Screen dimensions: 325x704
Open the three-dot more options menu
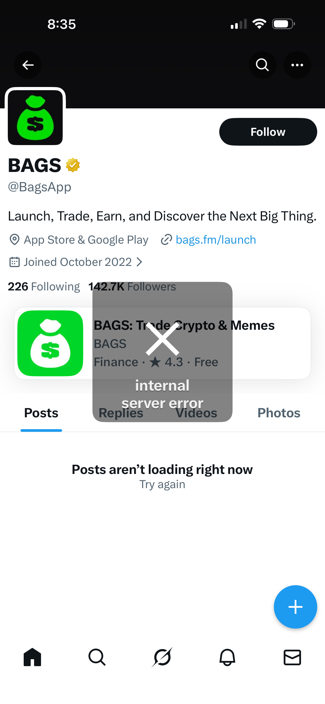[297, 65]
